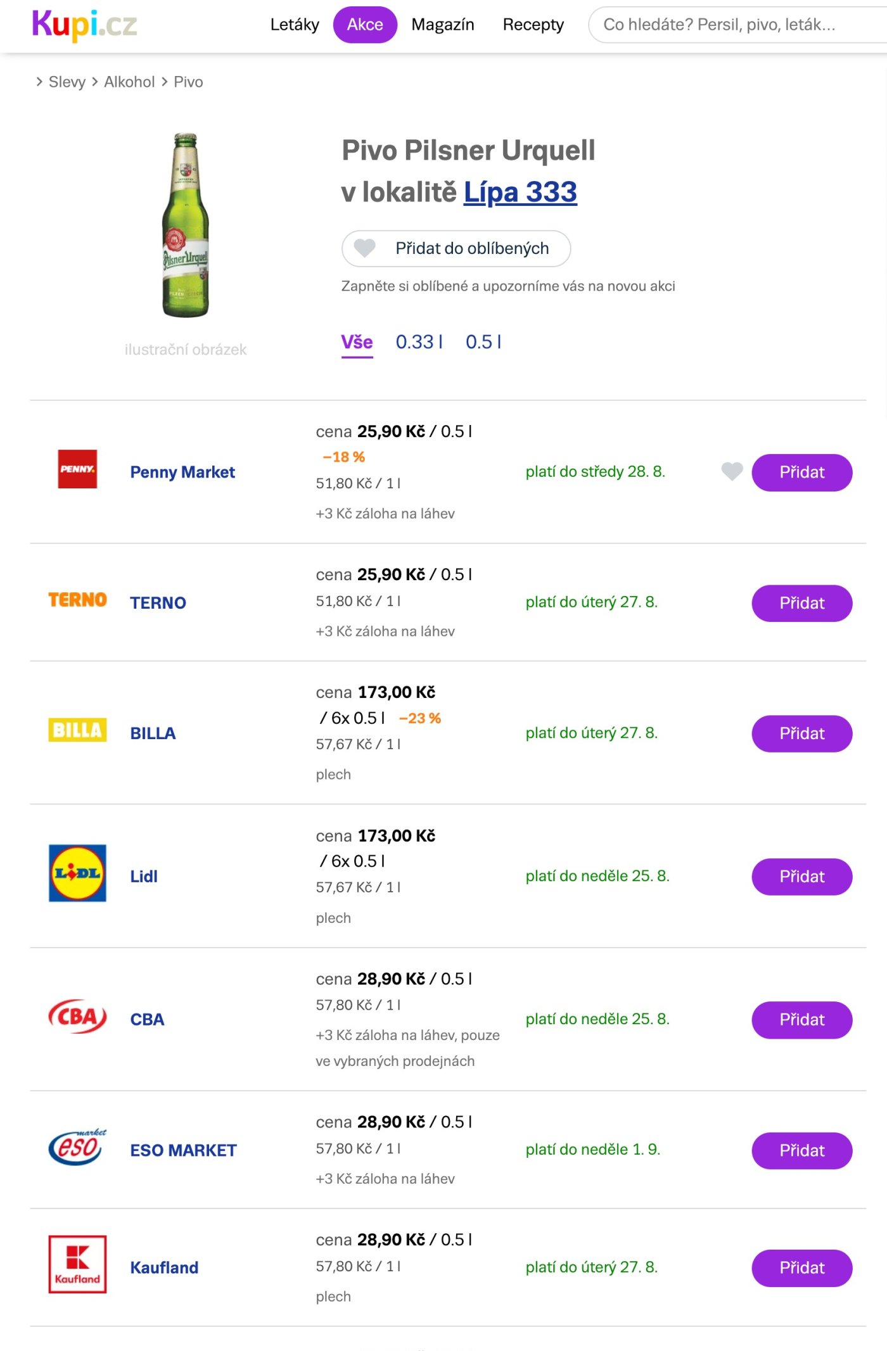Toggle Přidat do oblíbených favorite button
The width and height of the screenshot is (887, 1351).
click(x=456, y=248)
